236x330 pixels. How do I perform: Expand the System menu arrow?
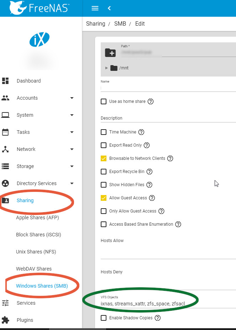72,115
